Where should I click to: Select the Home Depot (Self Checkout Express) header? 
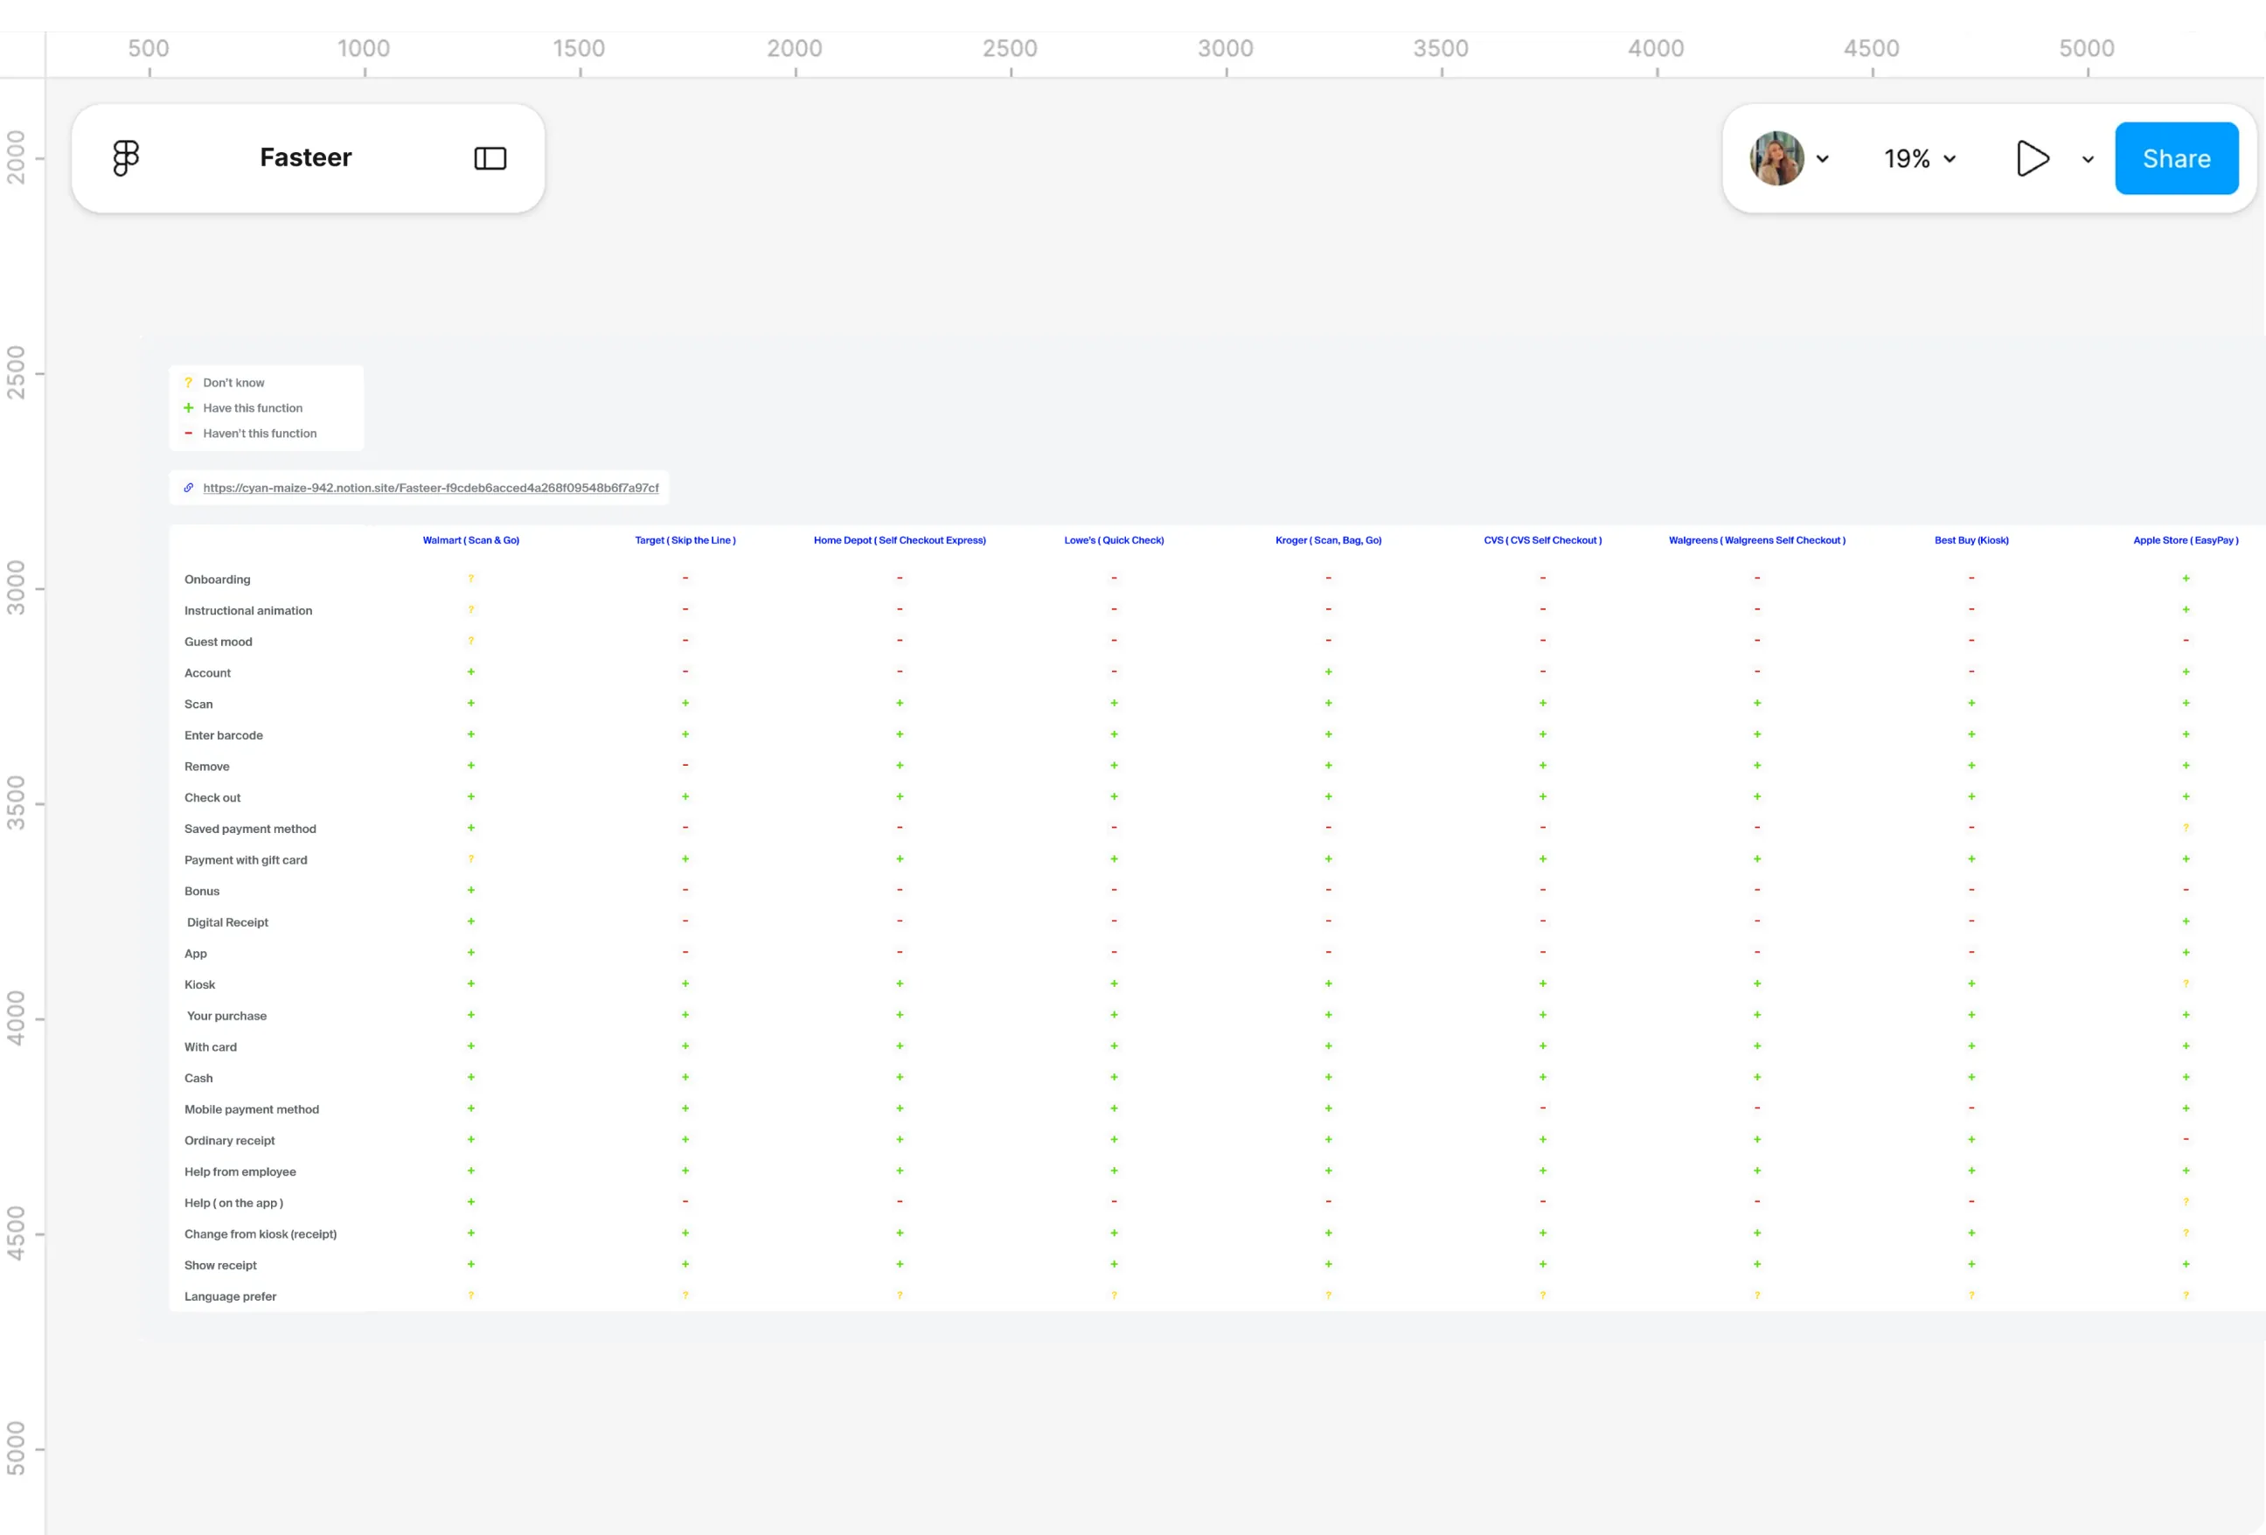900,540
